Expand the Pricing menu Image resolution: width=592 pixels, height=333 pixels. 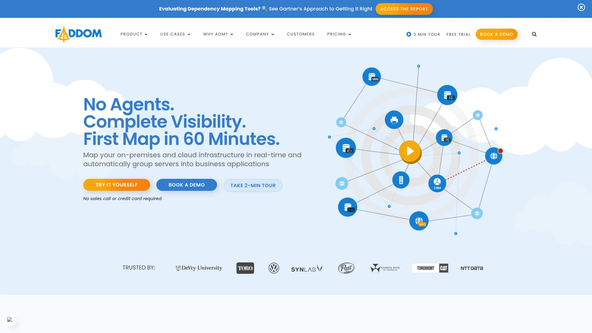pyautogui.click(x=339, y=34)
